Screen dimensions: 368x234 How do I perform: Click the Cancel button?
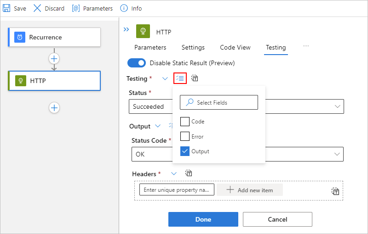pos(277,219)
